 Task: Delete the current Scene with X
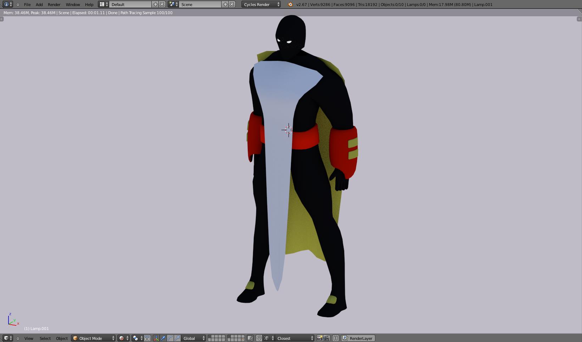coord(232,4)
